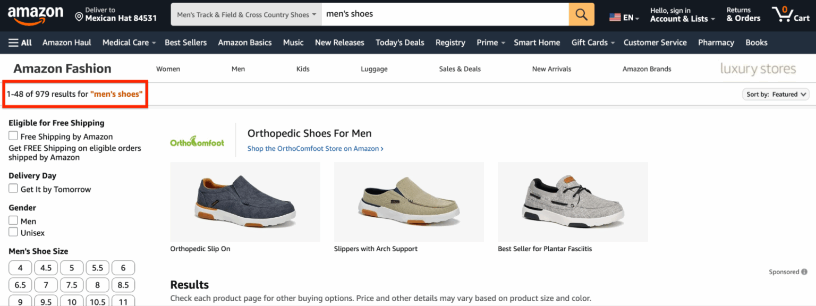816x306 pixels.
Task: Enable Free Shipping by Amazon filter
Action: coord(13,135)
